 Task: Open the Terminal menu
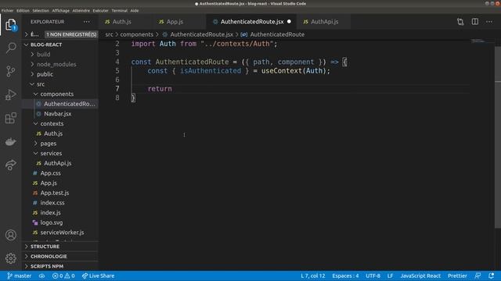click(x=119, y=10)
